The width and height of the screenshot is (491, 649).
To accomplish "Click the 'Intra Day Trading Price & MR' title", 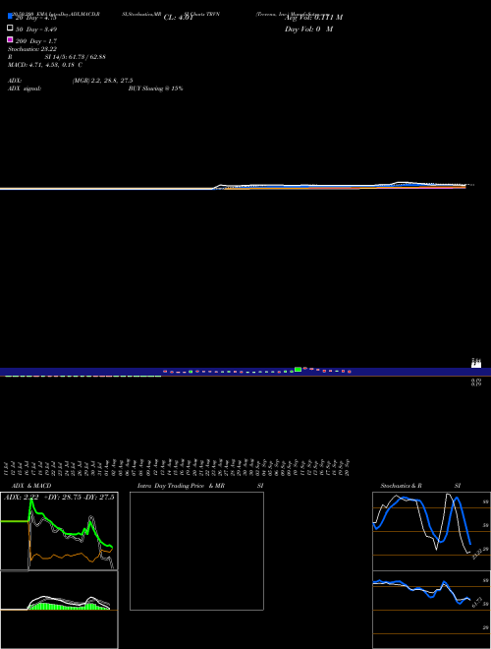I will tap(181, 486).
